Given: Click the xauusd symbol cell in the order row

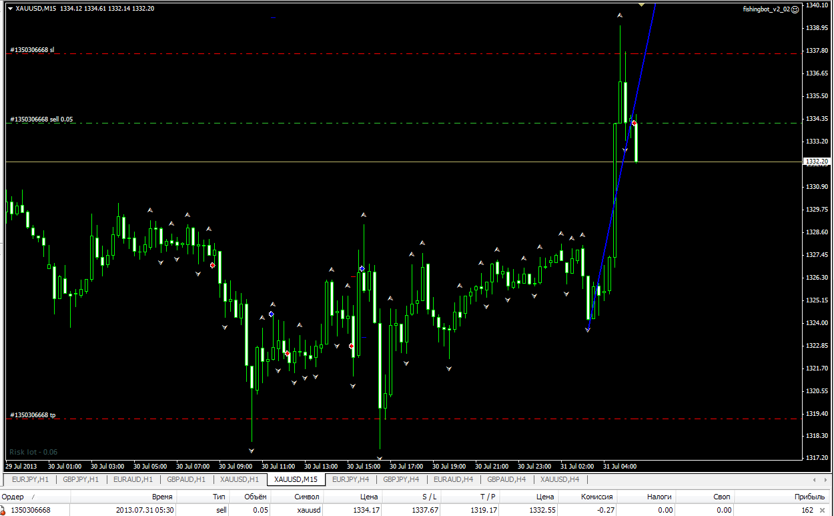Looking at the screenshot, I should tap(309, 510).
